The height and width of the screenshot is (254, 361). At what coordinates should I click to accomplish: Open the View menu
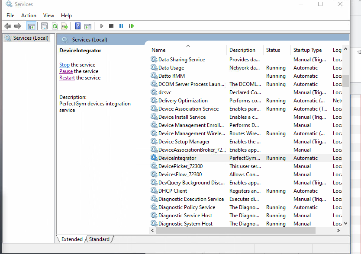point(48,16)
